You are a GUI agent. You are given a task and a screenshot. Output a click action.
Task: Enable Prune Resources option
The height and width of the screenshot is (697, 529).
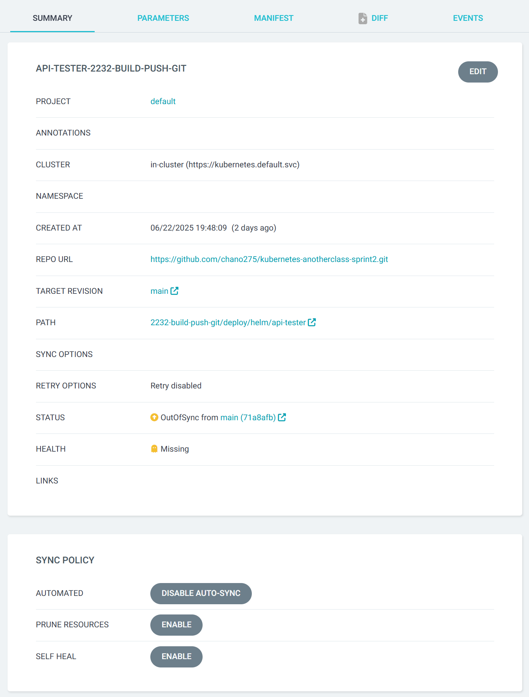click(176, 625)
